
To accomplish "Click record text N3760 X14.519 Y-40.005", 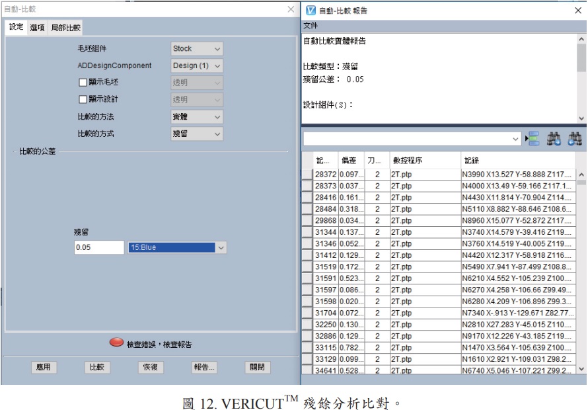I will [x=517, y=243].
